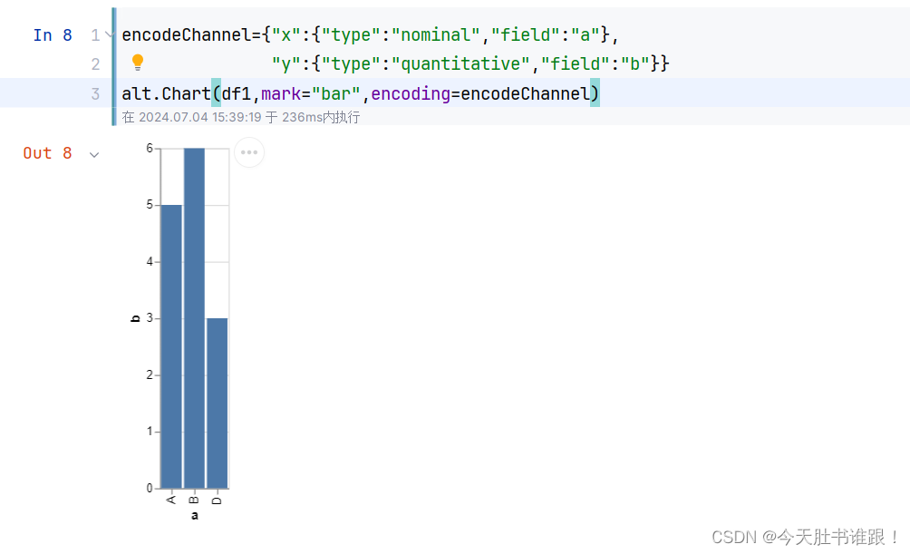Image resolution: width=910 pixels, height=554 pixels.
Task: Click the bar for category D
Action: click(x=217, y=403)
